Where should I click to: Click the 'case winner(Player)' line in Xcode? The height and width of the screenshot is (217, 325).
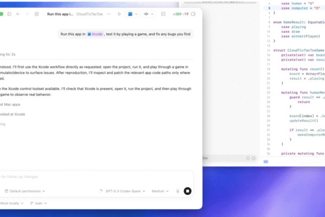click(301, 36)
